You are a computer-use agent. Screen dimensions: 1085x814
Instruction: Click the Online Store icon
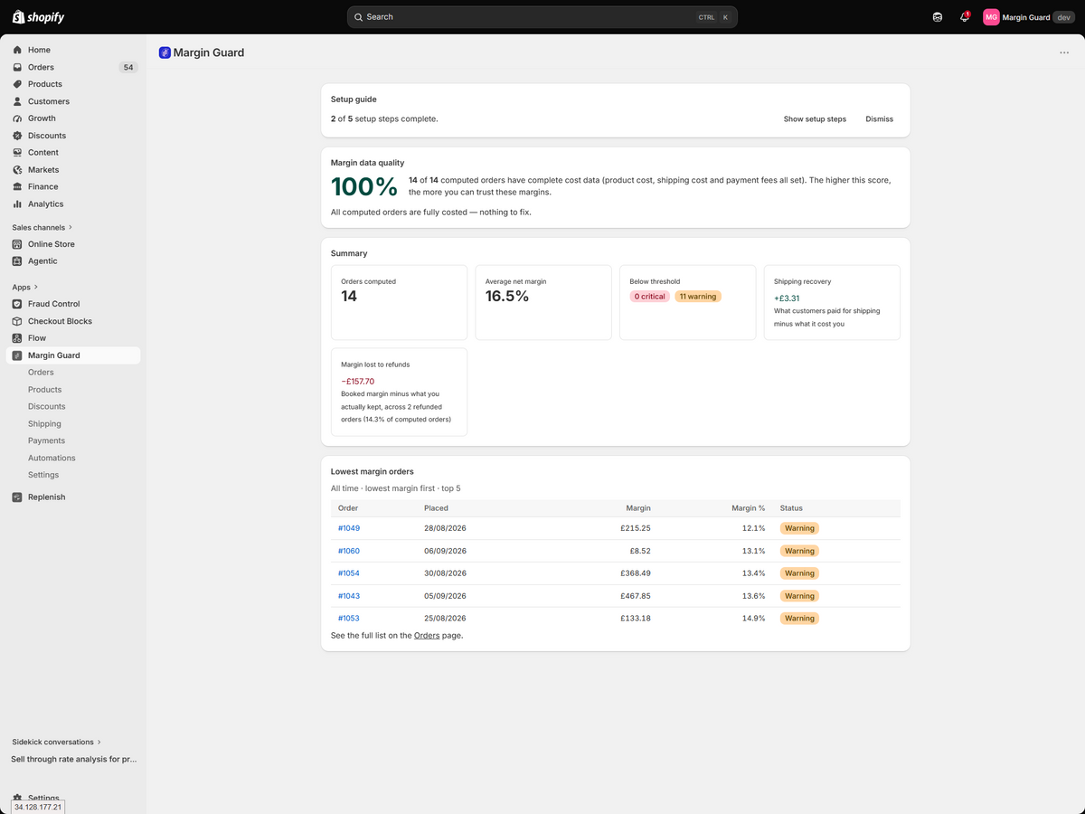point(17,244)
